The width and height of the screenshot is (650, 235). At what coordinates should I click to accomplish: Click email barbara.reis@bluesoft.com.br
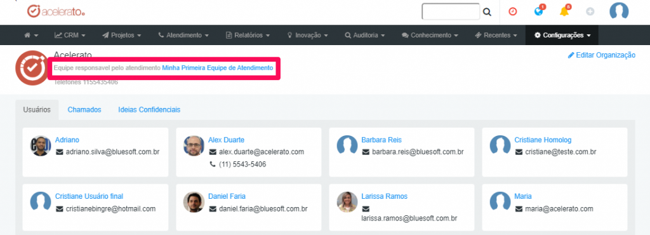[418, 152]
